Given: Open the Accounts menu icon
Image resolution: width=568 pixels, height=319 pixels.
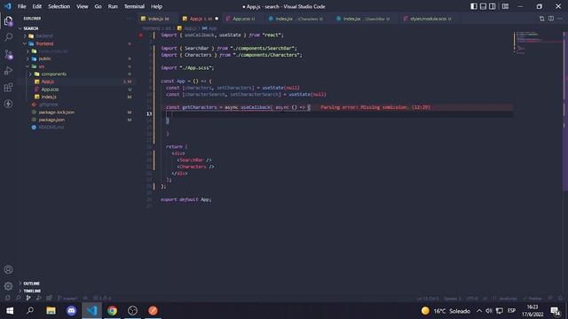Looking at the screenshot, I should [x=8, y=269].
